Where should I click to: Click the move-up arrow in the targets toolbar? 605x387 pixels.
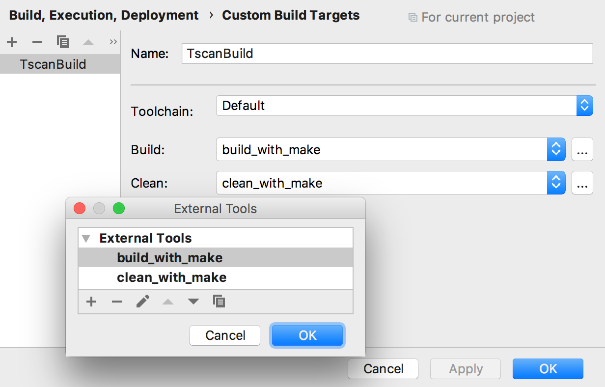pos(88,43)
